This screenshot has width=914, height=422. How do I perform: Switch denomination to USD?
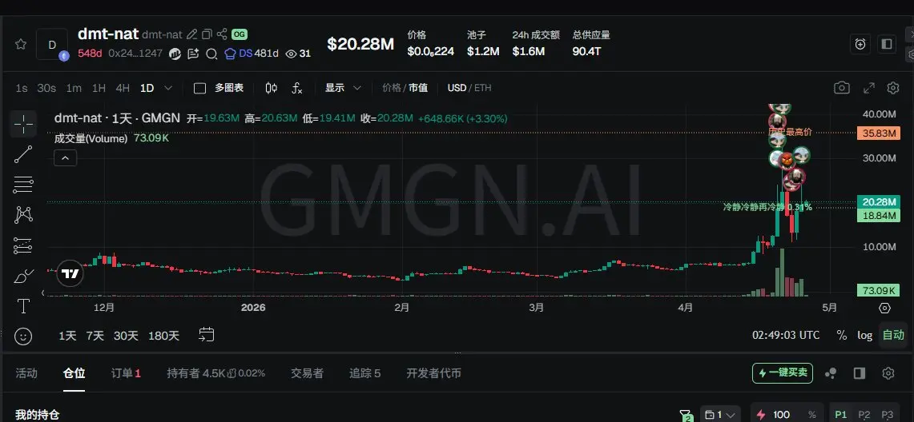pos(457,88)
